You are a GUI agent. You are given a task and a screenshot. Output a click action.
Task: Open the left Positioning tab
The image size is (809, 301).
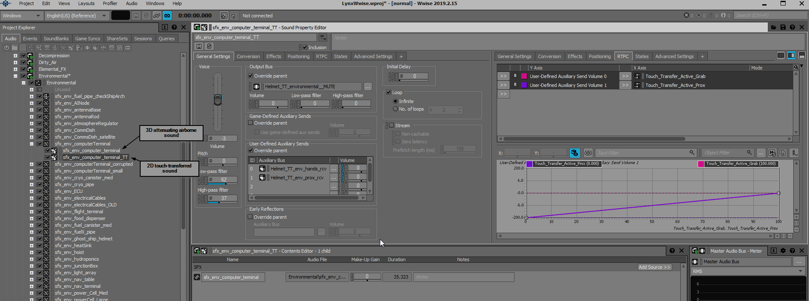click(x=298, y=56)
